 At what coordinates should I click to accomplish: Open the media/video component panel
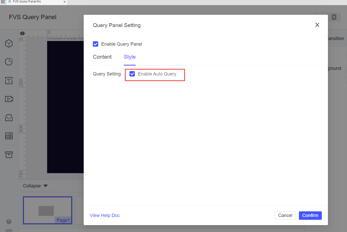(9, 99)
